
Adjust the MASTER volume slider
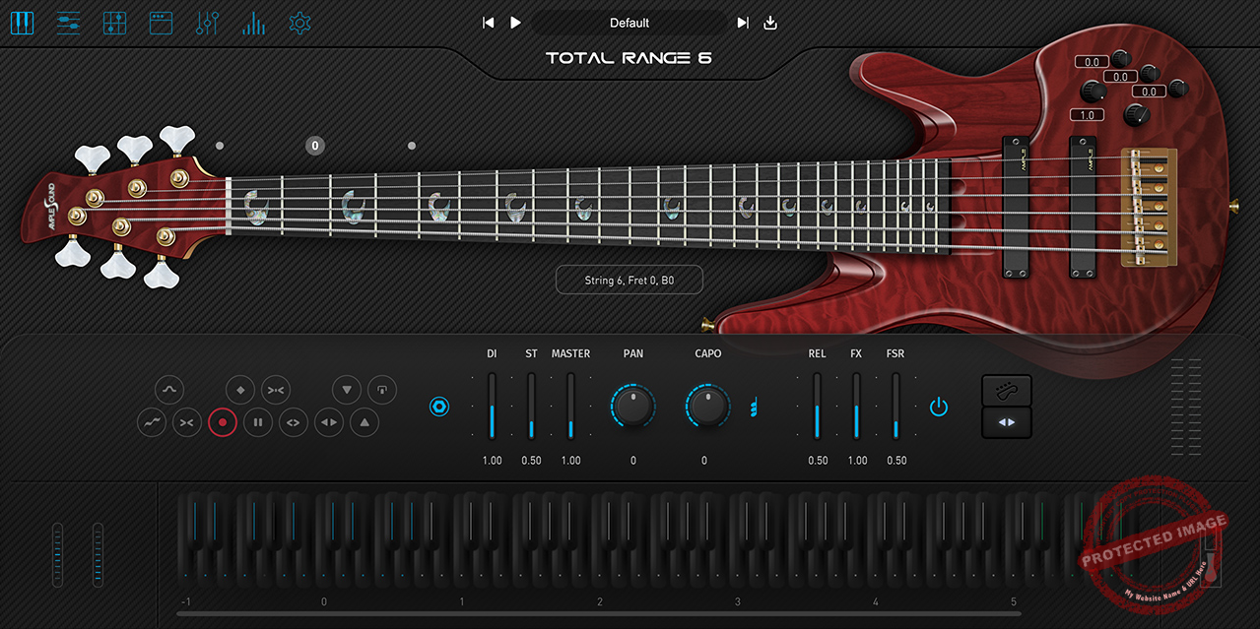click(x=570, y=406)
